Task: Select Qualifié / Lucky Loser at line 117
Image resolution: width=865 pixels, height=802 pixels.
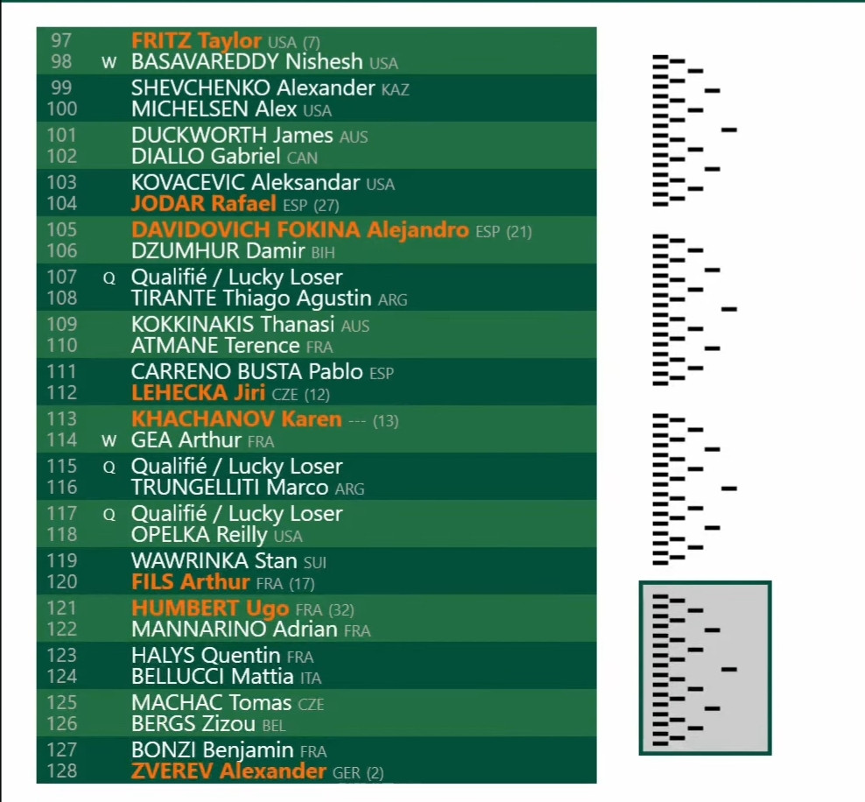Action: pyautogui.click(x=236, y=514)
